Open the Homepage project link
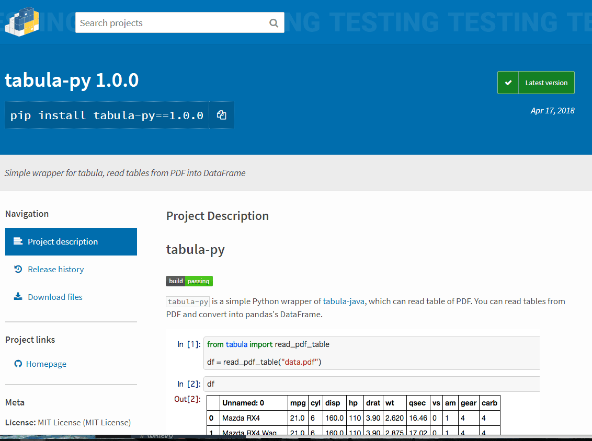 click(46, 364)
